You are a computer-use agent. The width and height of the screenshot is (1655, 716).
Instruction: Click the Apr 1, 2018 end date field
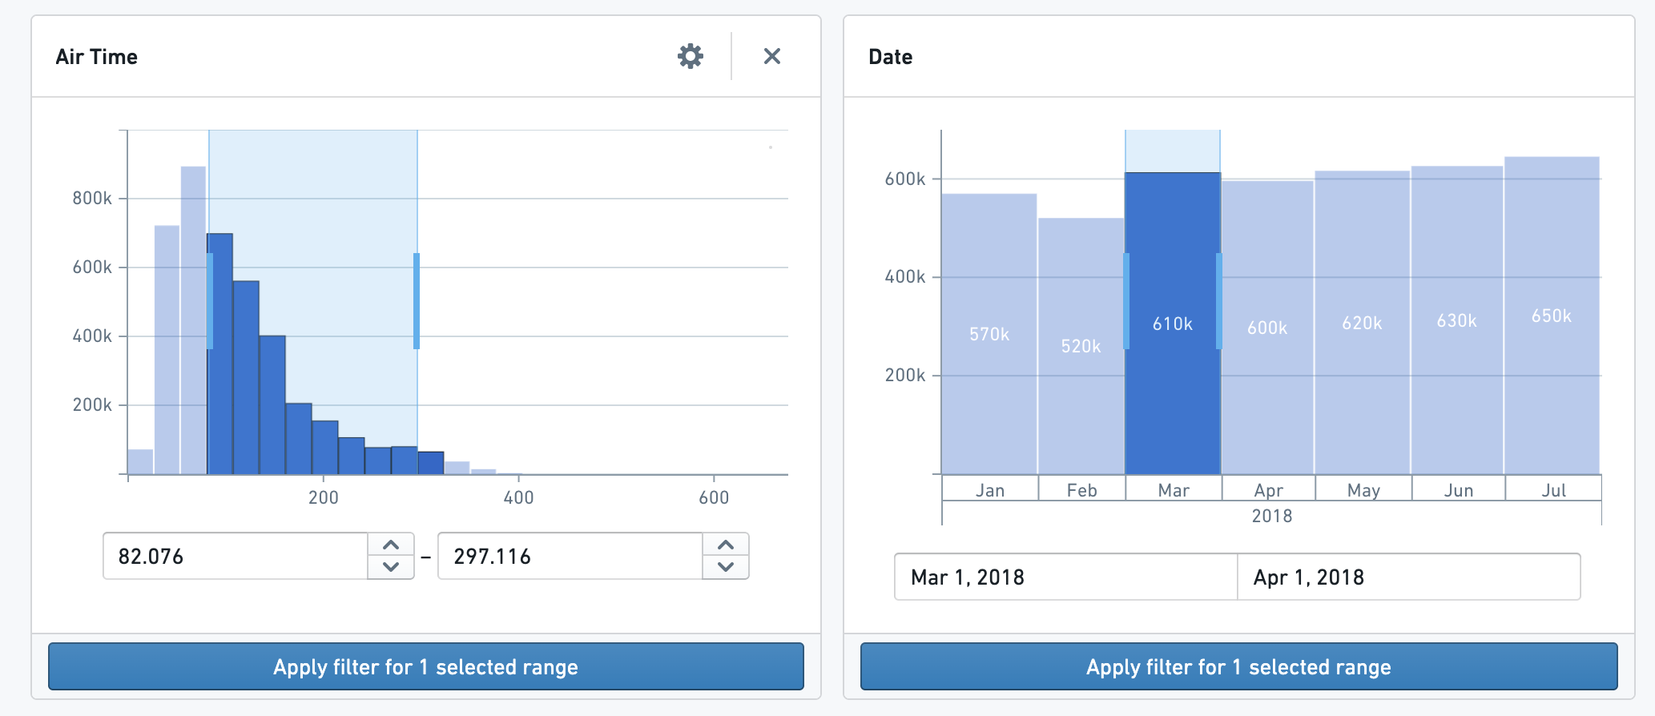[1409, 577]
